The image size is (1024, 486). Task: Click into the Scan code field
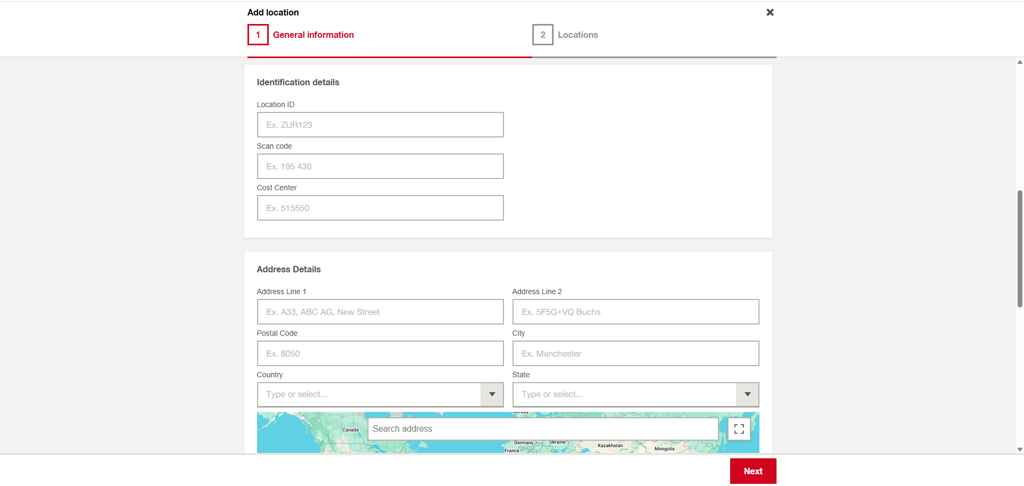[380, 167]
